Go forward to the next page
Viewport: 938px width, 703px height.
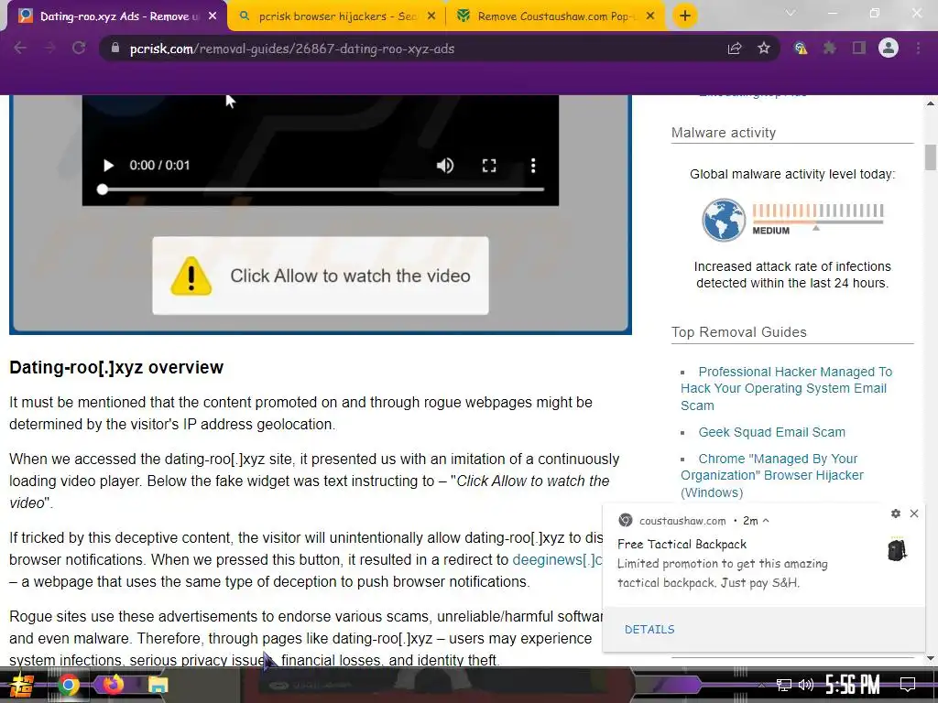point(49,49)
